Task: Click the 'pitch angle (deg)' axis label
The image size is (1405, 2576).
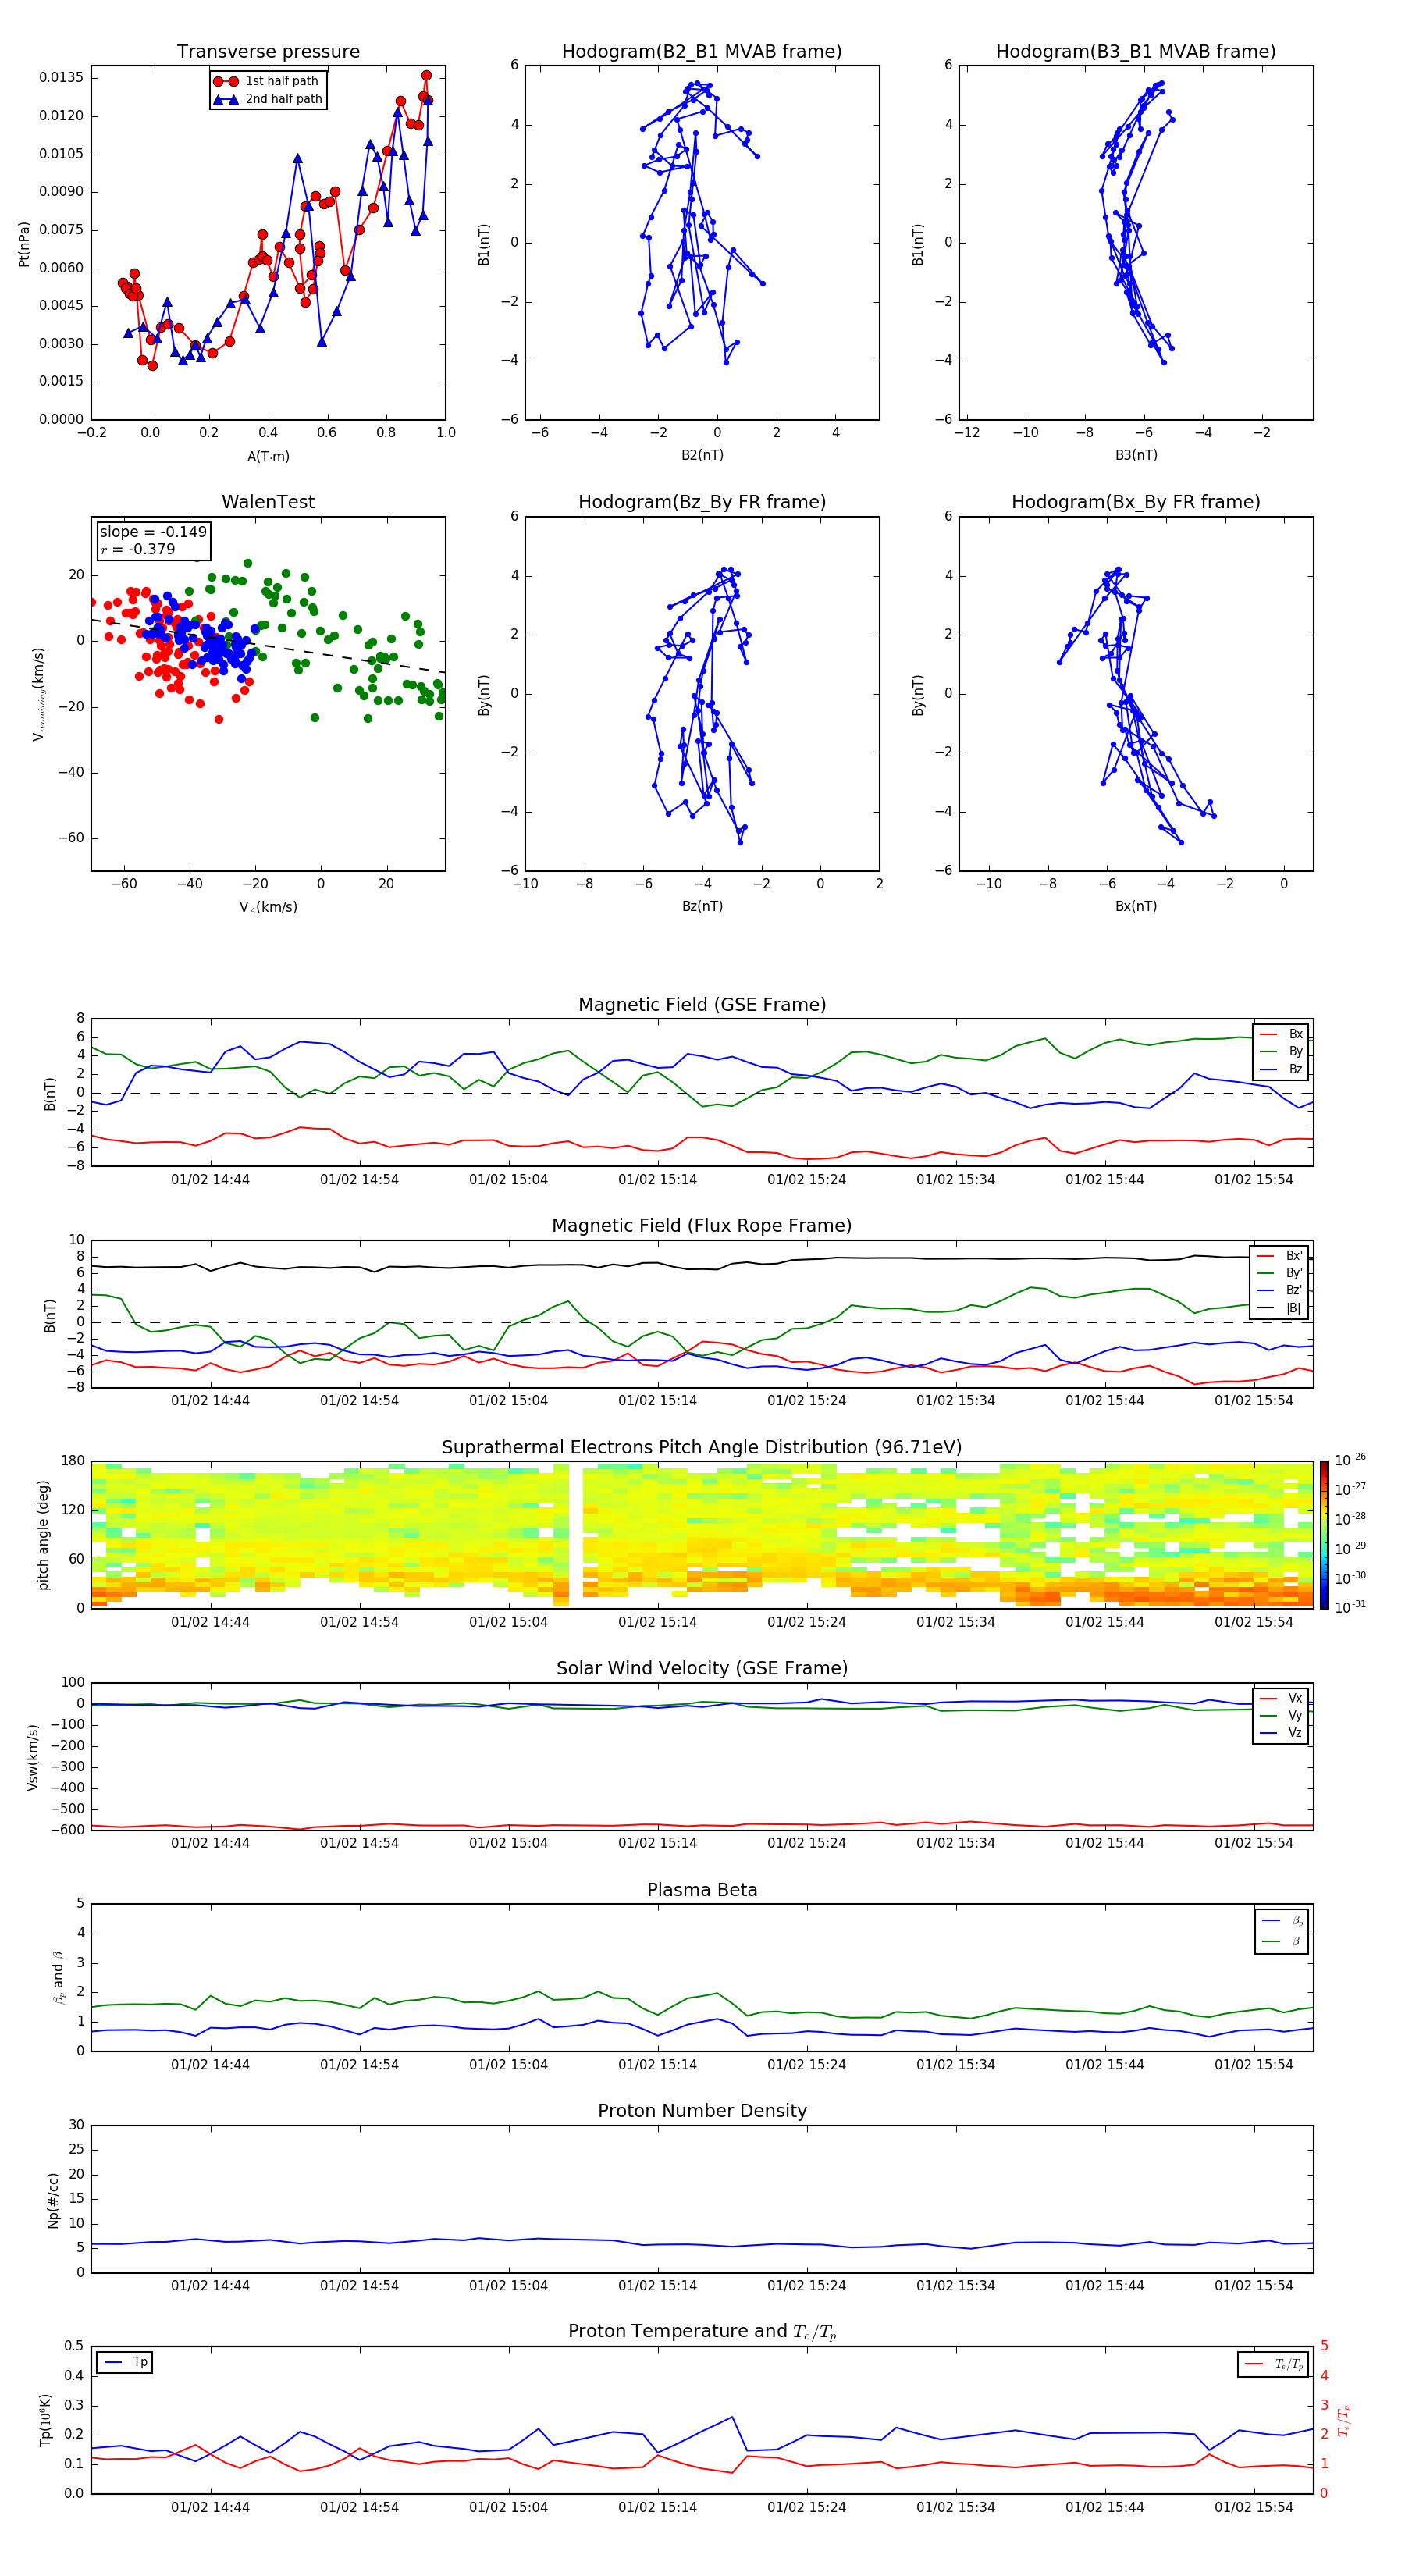Action: coord(43,1535)
